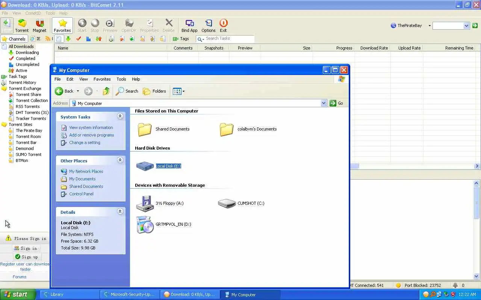Switch to the IE tab
The height and width of the screenshot is (300, 481).
click(x=35, y=39)
